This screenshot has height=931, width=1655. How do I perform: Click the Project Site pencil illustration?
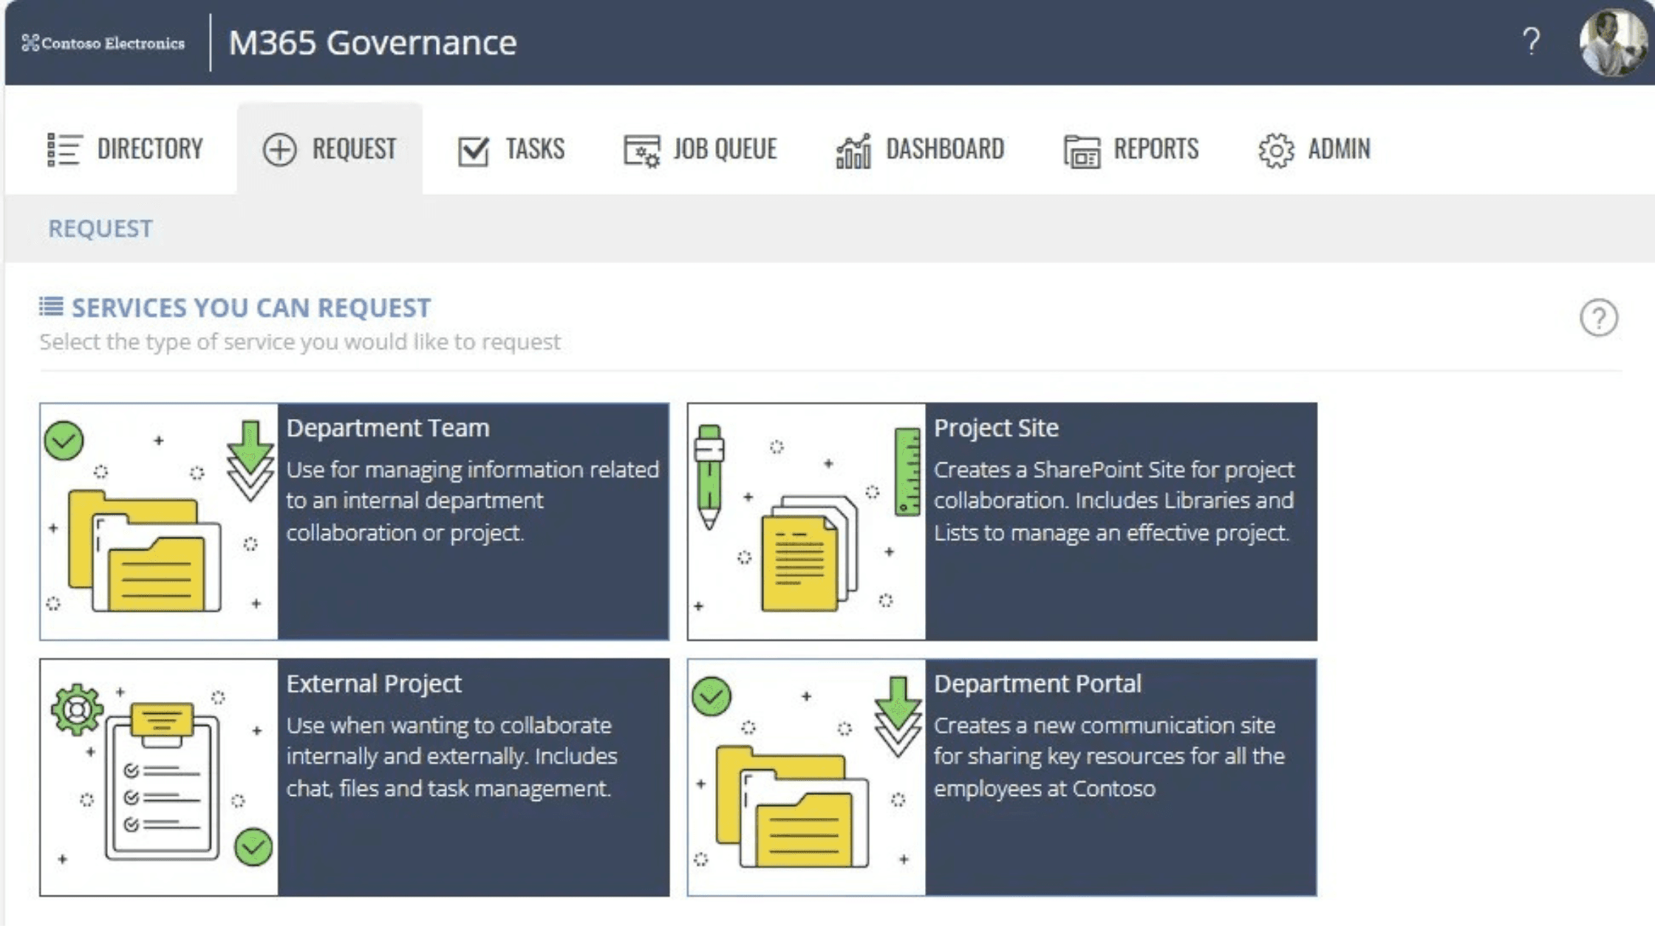(x=709, y=477)
